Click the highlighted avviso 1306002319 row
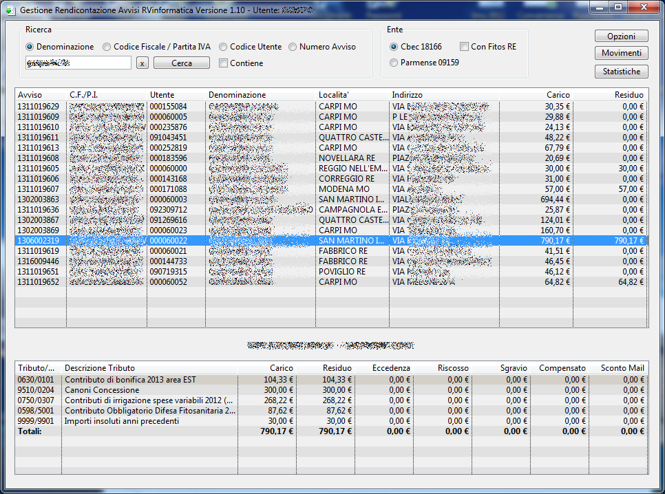 (x=331, y=240)
